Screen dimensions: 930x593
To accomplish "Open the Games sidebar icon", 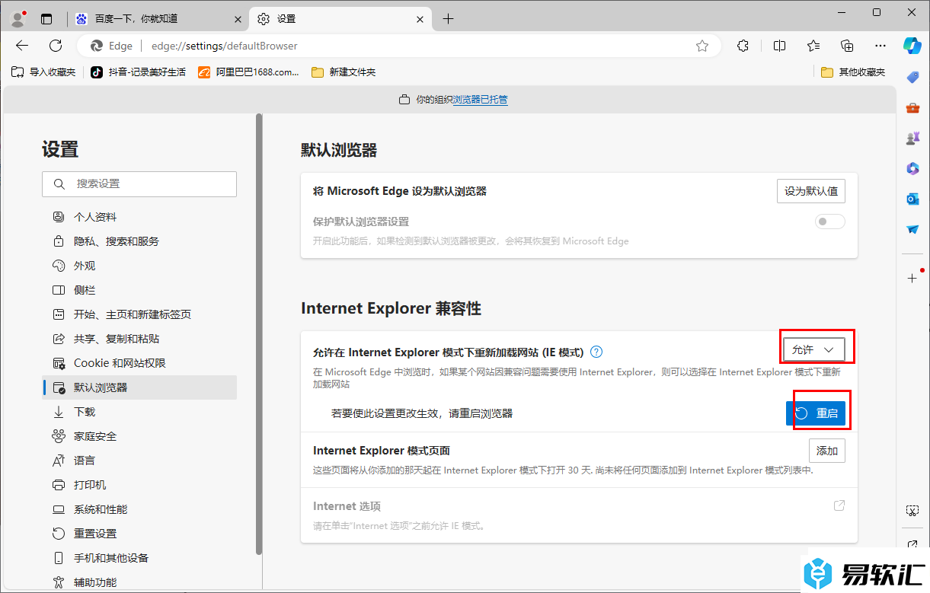I will (912, 139).
